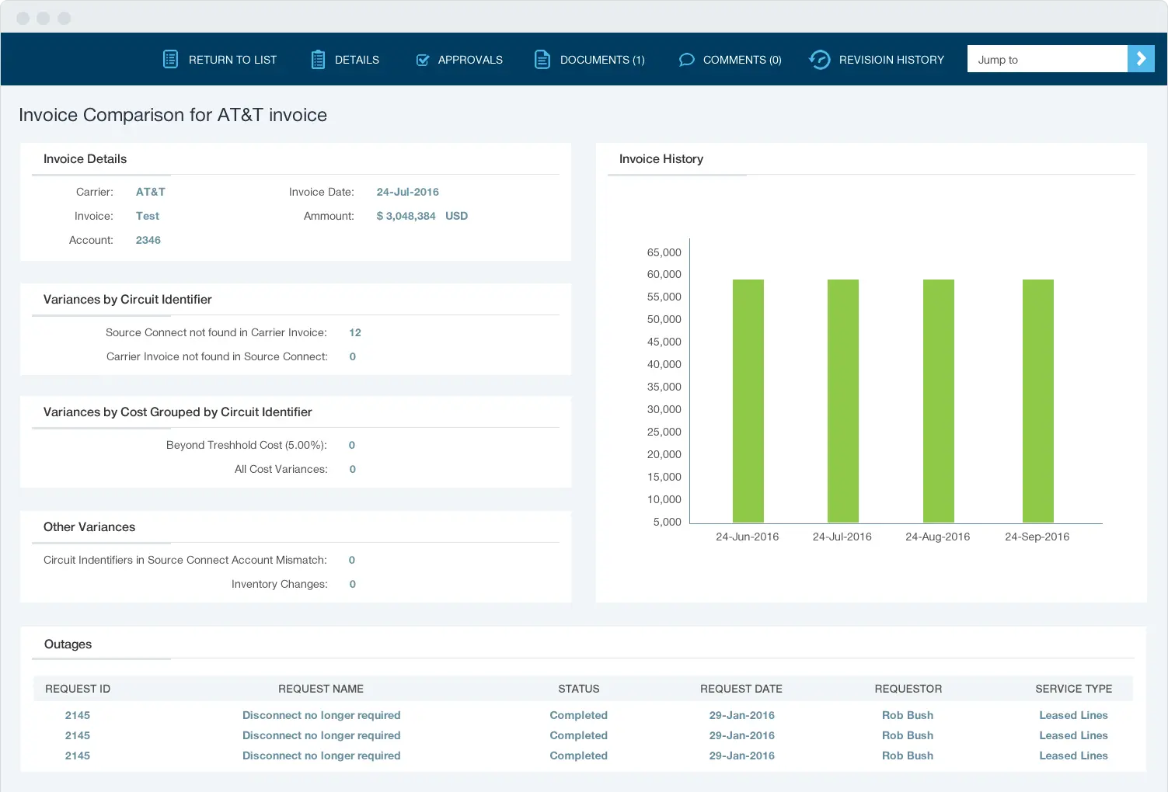This screenshot has width=1168, height=792.
Task: Click the Comments speech bubble icon
Action: 686,60
